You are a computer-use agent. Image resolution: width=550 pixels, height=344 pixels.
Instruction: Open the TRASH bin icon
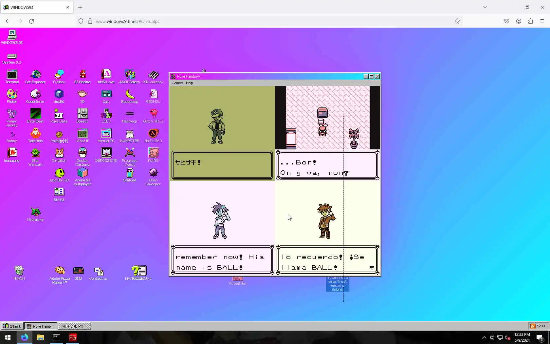click(19, 273)
